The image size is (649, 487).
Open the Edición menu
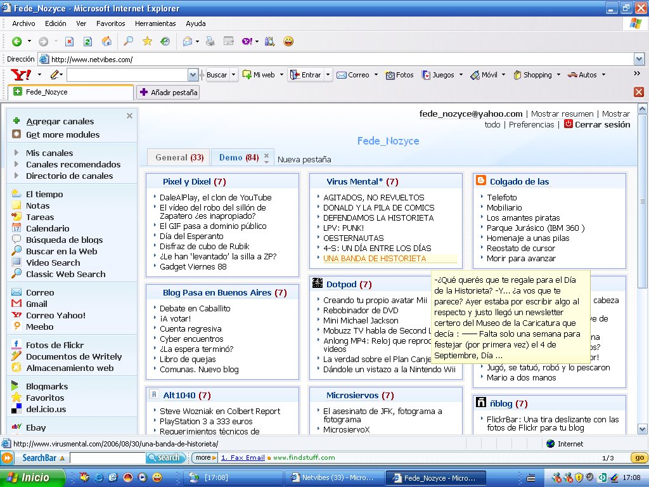pos(56,23)
